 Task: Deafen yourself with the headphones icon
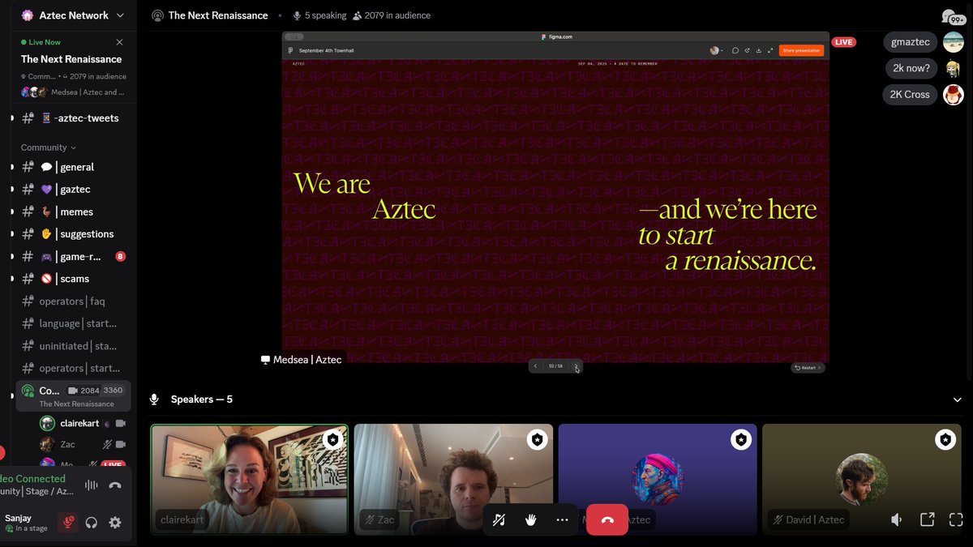[92, 523]
